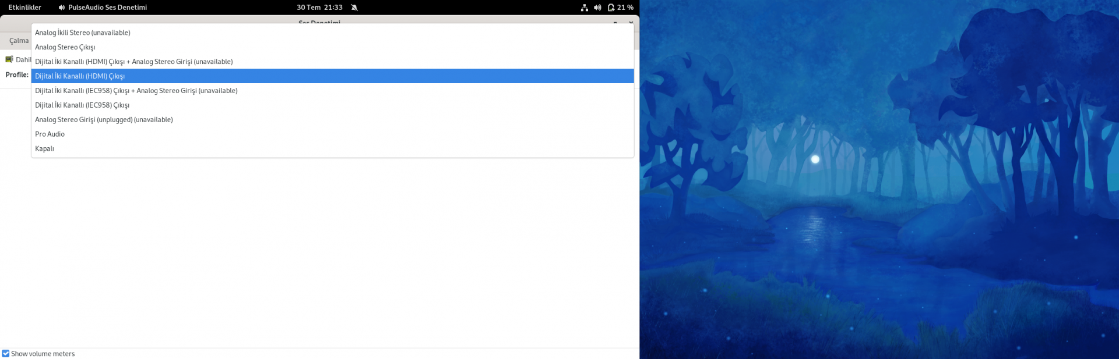This screenshot has width=1119, height=359.
Task: Choose IEC958 Çıkışı + Analog Stereo Girişi profile
Action: tap(332, 91)
